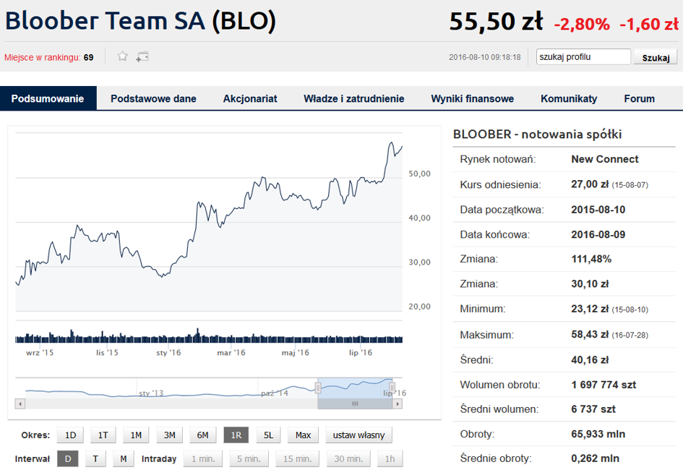Choose the Max period range

tap(303, 435)
